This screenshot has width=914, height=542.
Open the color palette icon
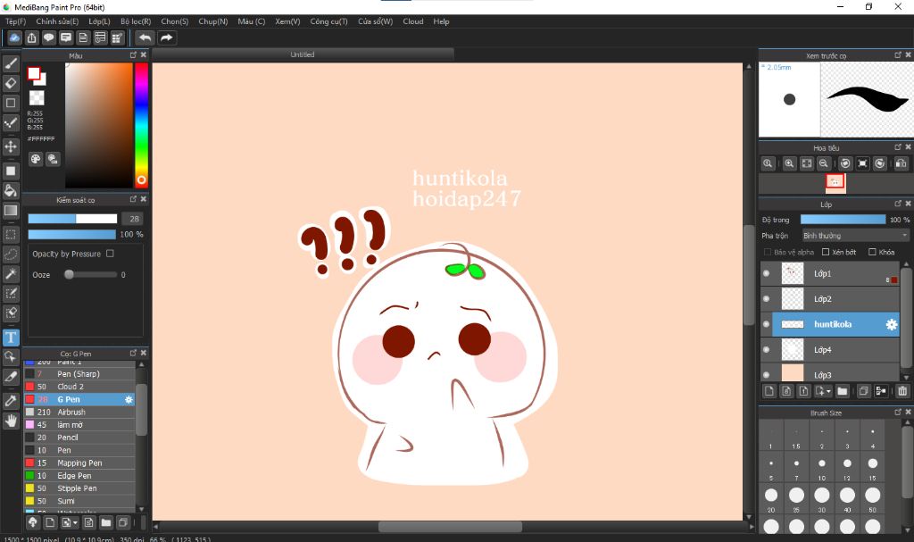click(36, 159)
